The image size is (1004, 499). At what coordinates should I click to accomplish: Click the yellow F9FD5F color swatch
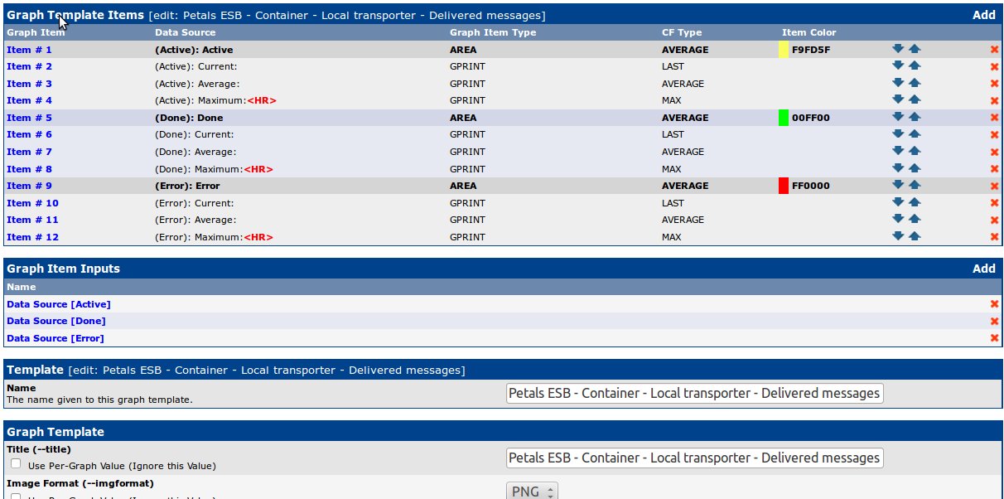point(784,50)
